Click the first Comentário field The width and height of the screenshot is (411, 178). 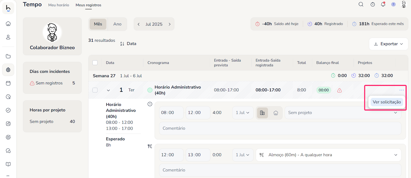[280, 128]
